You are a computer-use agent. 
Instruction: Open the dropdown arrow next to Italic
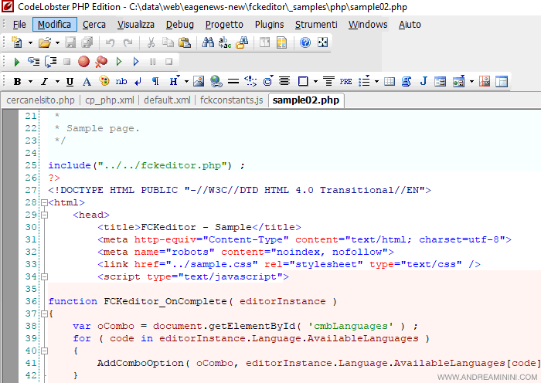click(57, 82)
